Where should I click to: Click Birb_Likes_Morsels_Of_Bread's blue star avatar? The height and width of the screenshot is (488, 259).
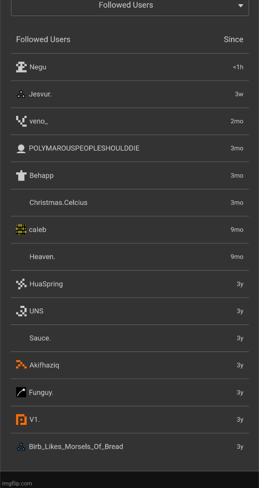21,447
